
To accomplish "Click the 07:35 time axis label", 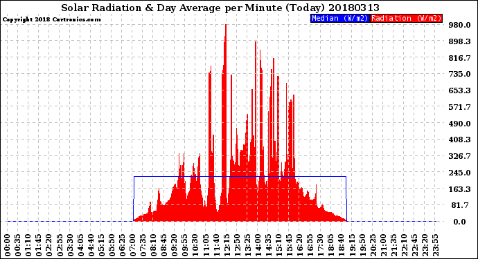I will [143, 245].
